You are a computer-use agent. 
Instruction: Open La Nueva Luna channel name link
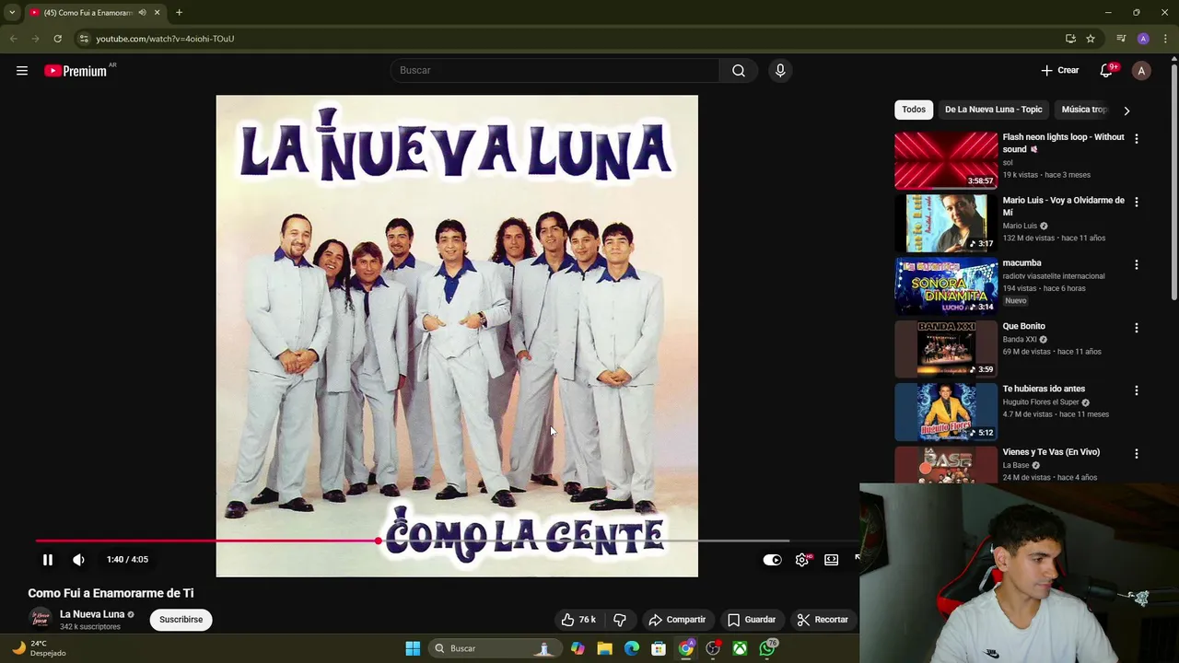tap(92, 614)
